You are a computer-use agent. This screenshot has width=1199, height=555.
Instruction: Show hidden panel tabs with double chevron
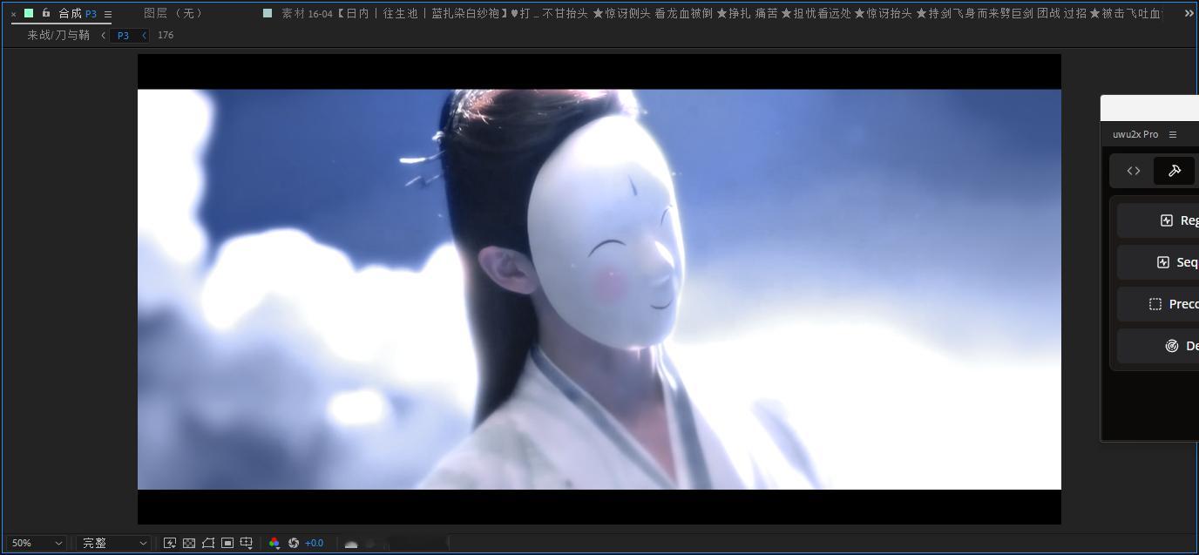1189,13
